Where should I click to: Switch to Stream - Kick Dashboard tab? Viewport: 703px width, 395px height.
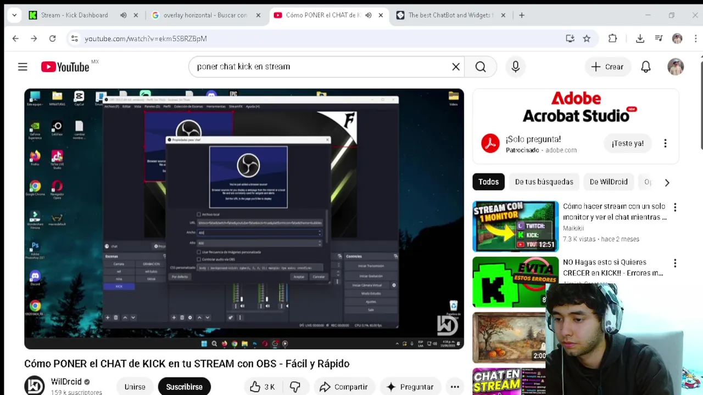click(75, 15)
